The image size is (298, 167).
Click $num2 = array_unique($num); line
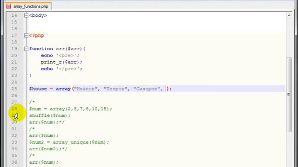point(69,142)
